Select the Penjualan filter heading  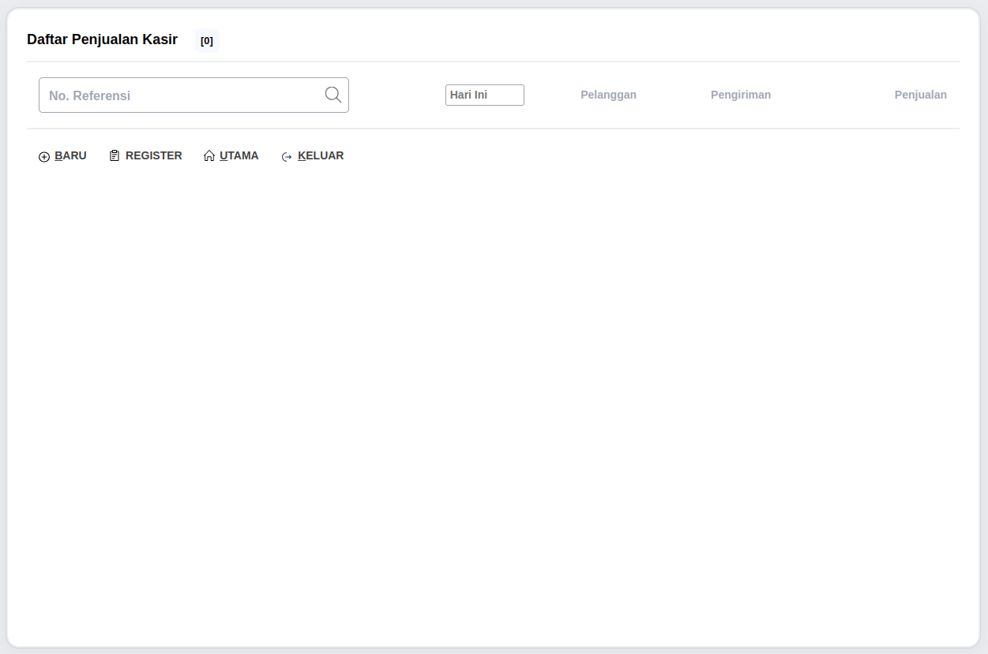[x=920, y=95]
